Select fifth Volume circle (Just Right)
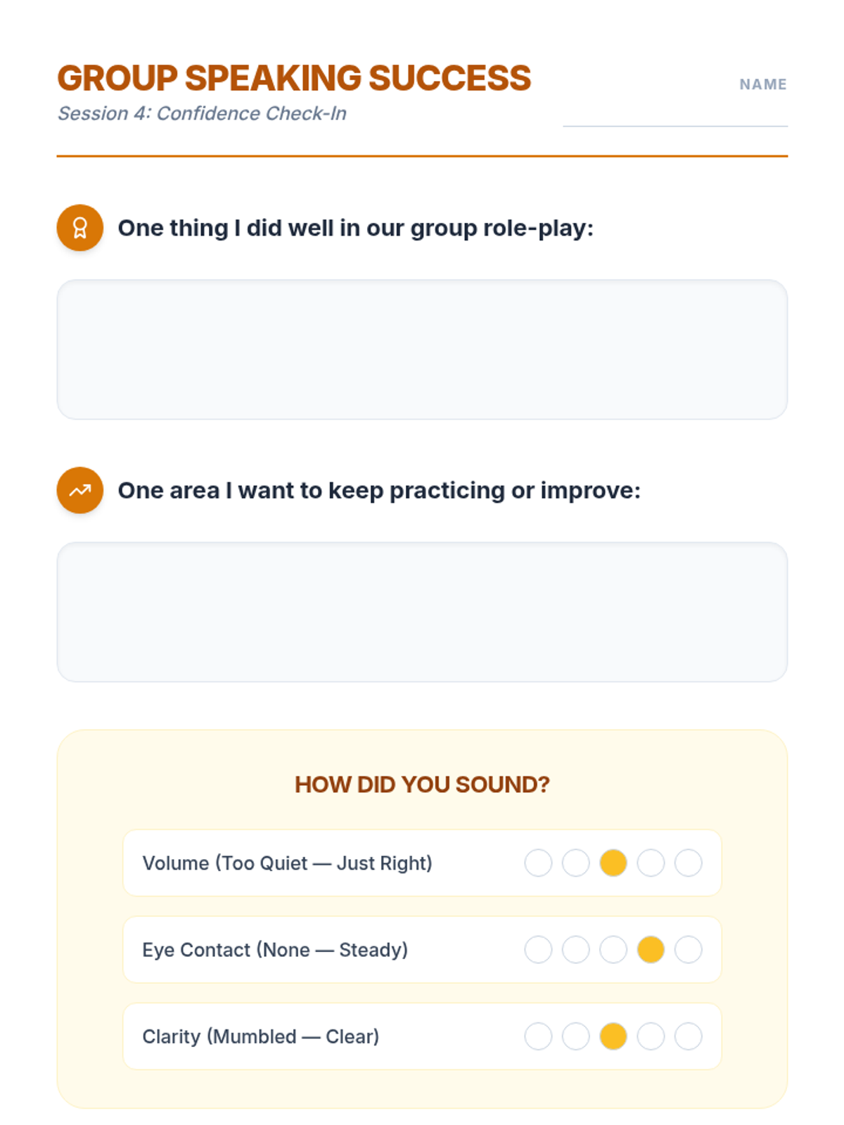 click(688, 863)
